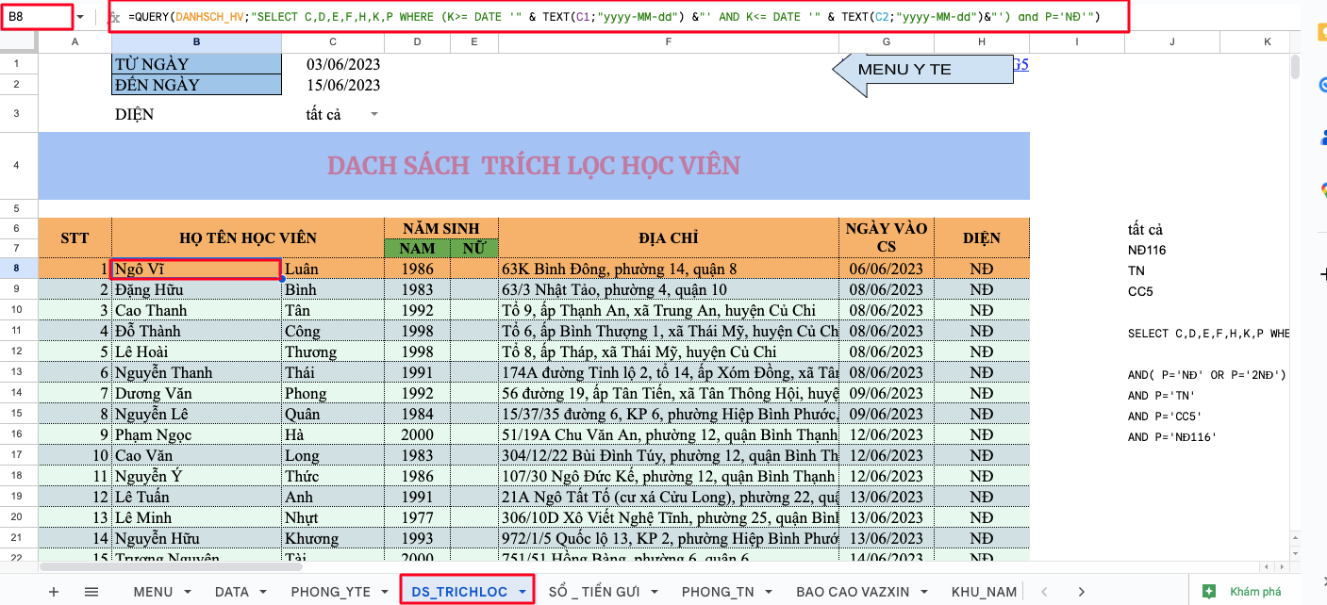Select the name cell Nguyễn Thanh

tap(196, 372)
